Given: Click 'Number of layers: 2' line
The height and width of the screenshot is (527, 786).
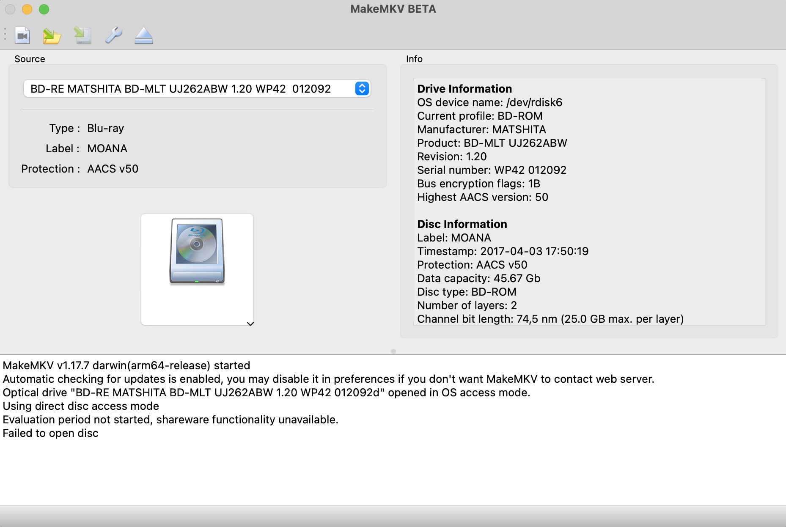Looking at the screenshot, I should pos(467,305).
